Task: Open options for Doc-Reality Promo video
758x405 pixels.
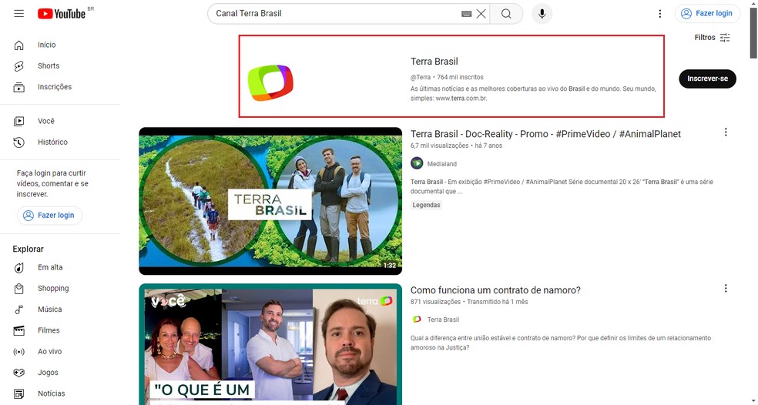Action: [725, 132]
